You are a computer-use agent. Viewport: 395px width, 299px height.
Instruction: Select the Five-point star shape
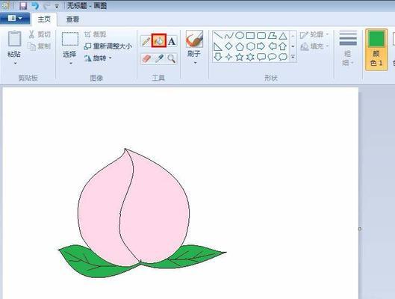click(x=240, y=57)
